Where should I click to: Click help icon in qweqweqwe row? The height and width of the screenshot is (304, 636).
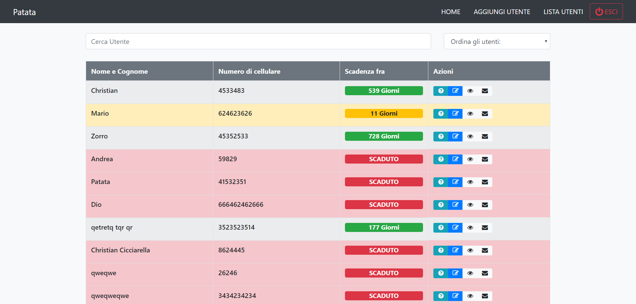click(441, 296)
